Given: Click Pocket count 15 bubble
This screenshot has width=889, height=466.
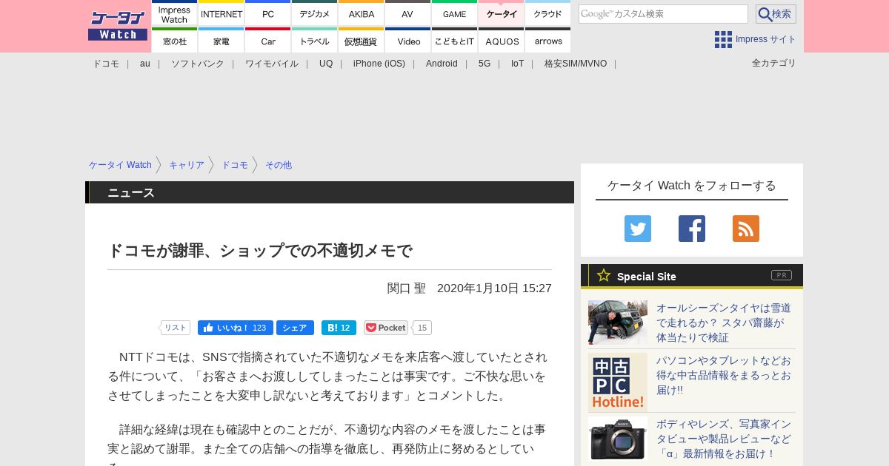Looking at the screenshot, I should [x=422, y=328].
